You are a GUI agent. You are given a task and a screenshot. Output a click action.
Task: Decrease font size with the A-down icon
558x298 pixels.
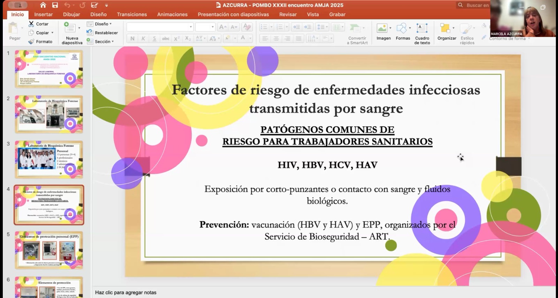point(234,27)
